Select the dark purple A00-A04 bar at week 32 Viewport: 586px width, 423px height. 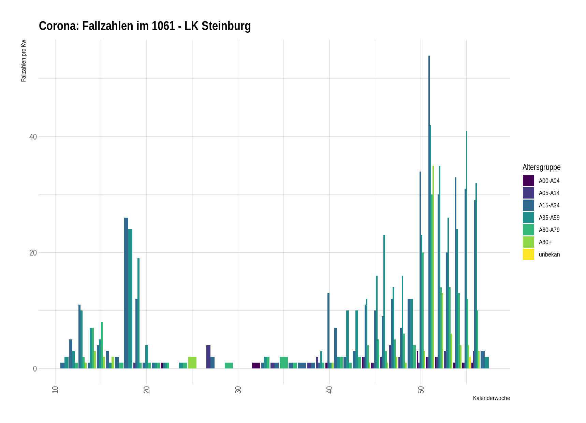click(256, 365)
